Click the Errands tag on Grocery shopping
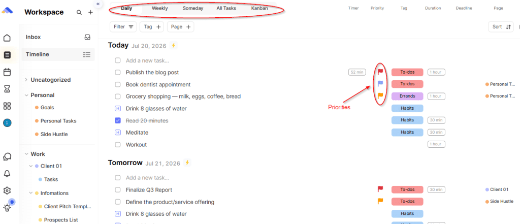The image size is (520, 224). pyautogui.click(x=407, y=96)
